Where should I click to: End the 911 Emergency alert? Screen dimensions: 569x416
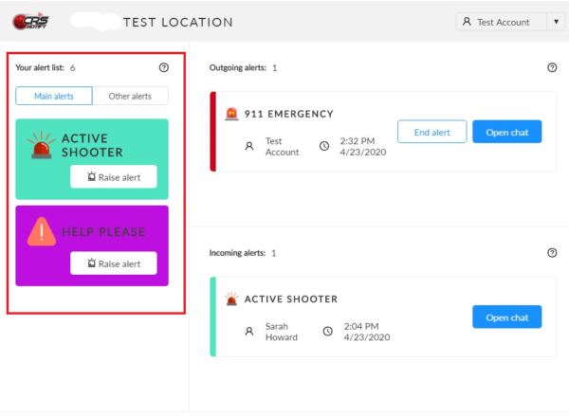click(x=431, y=132)
